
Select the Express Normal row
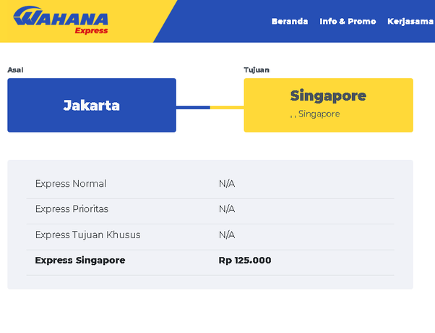(x=210, y=184)
